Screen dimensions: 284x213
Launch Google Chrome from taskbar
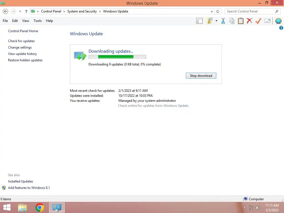40,207
